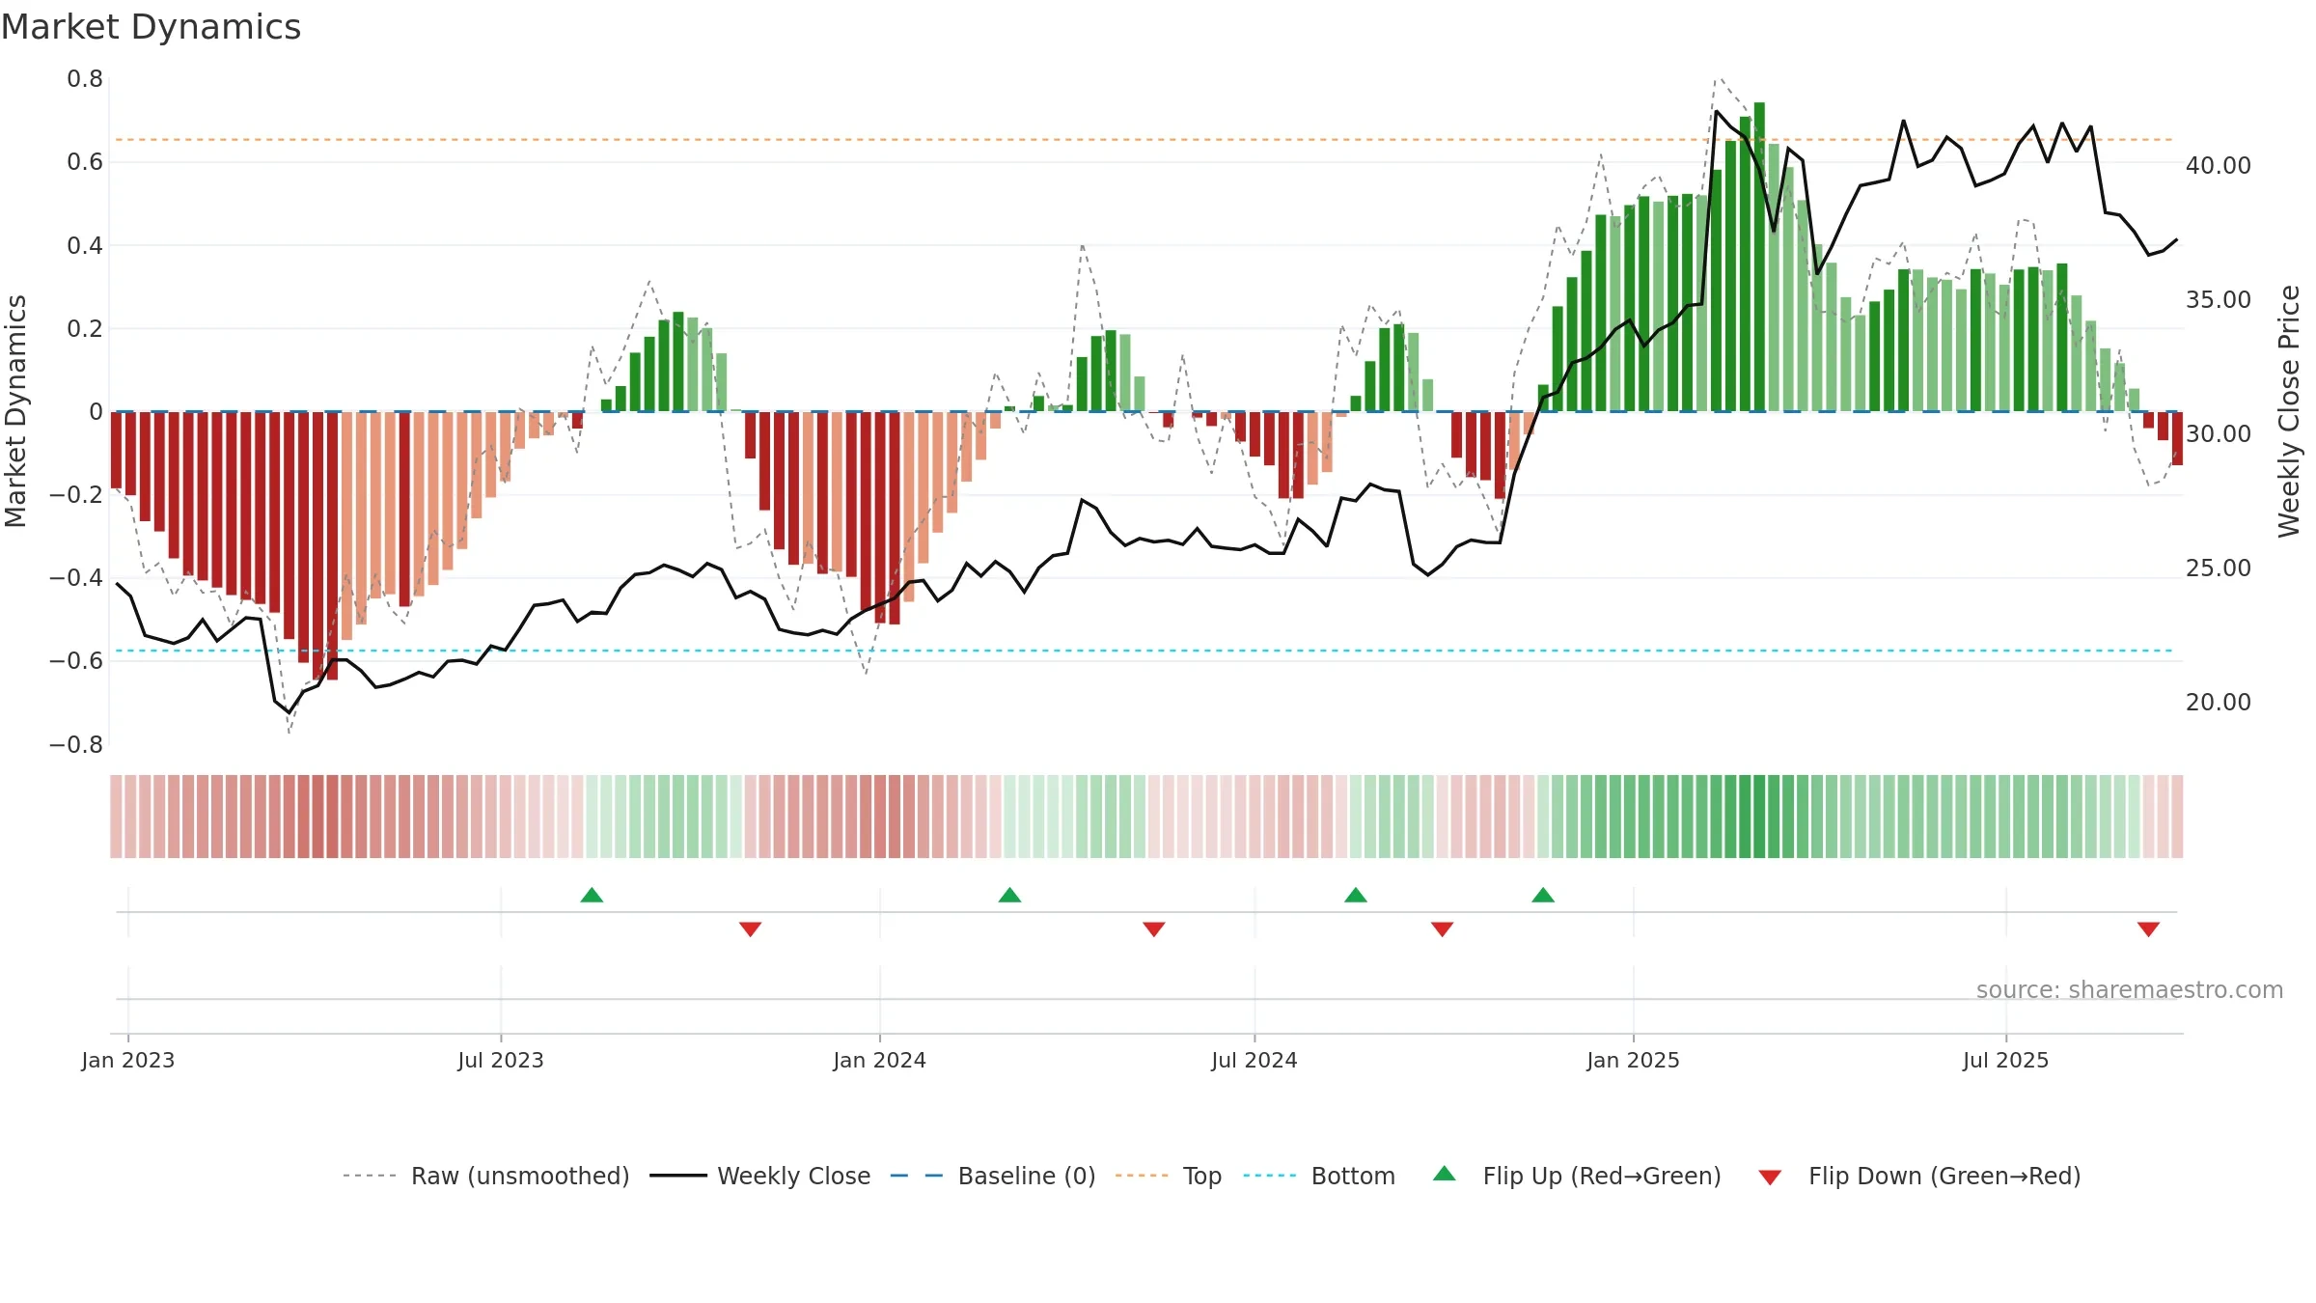Click the source: sharemaestro.com text
The image size is (2316, 1303).
[2130, 989]
